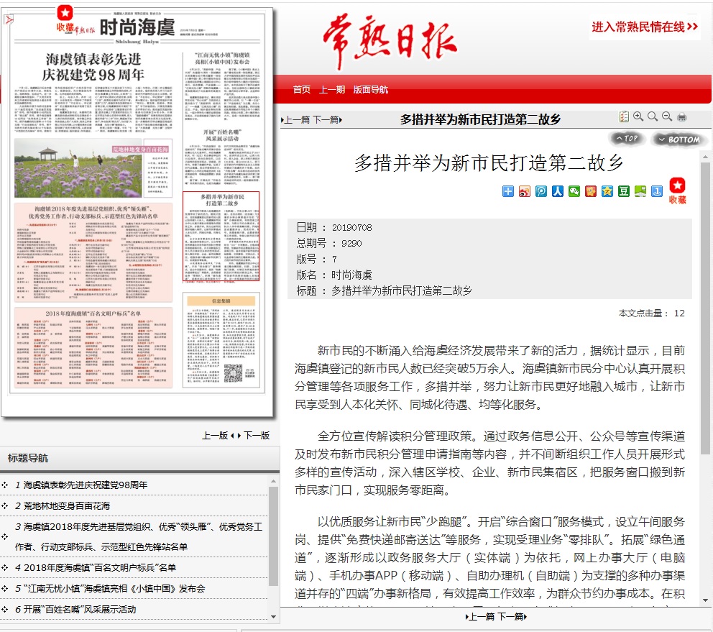This screenshot has height=632, width=713.
Task: Select pink 2018年度百名文明户标兵 block on page
Action: [93, 347]
